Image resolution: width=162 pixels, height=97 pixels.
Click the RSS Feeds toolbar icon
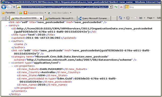(128, 18)
